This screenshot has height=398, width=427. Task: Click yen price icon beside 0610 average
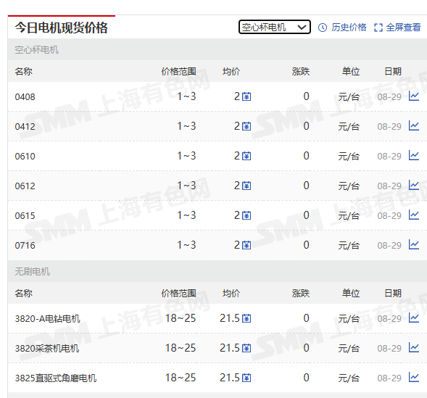tap(246, 156)
